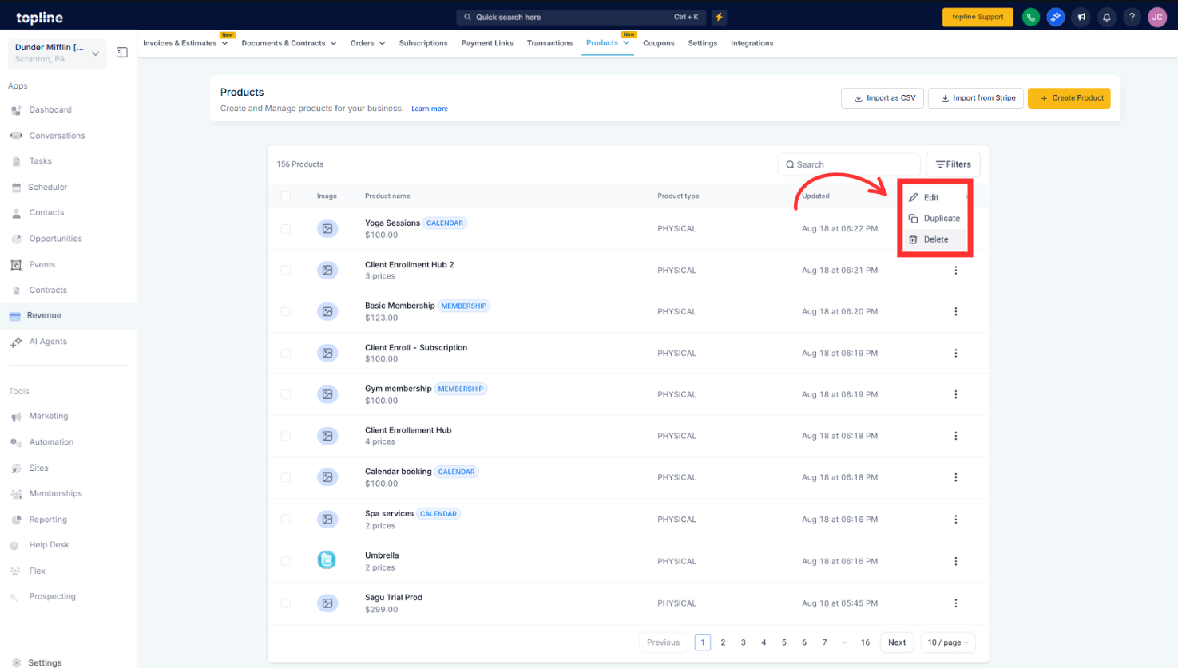Screen dimensions: 1178x668
Task: Open the three-dot menu for Umbrella
Action: (x=955, y=561)
